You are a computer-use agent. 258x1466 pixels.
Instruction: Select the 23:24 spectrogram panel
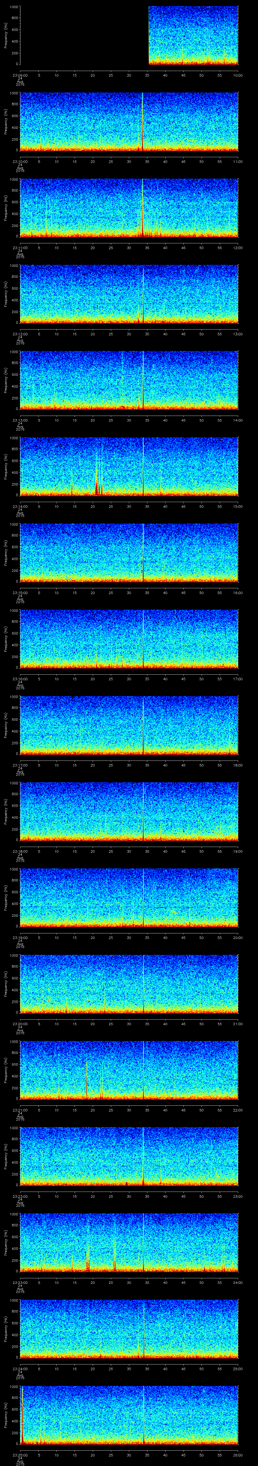click(129, 1329)
